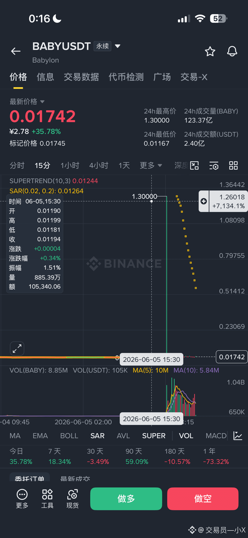Screen dimensions: 248x538
Task: Open the 最新价格 price type dropdown
Action: click(x=27, y=102)
